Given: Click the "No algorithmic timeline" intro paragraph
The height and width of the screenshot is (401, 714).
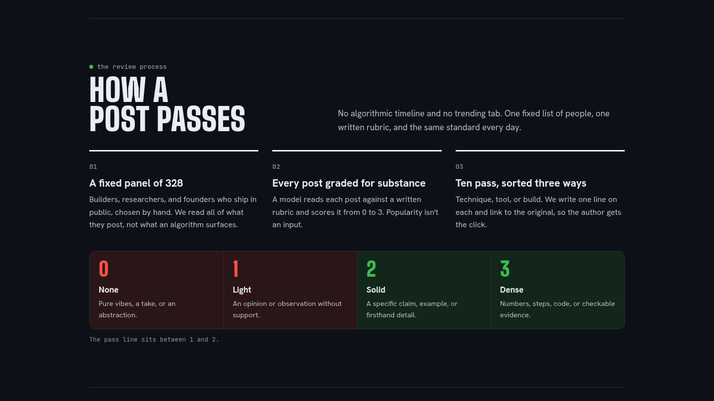Looking at the screenshot, I should pyautogui.click(x=474, y=120).
